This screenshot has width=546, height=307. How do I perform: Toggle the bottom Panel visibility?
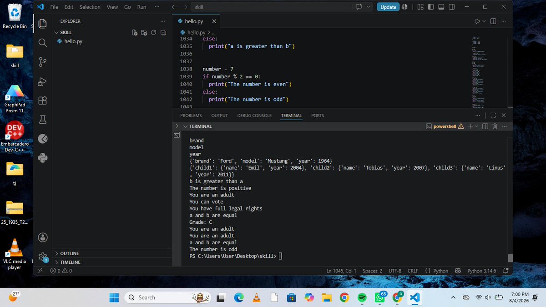(441, 7)
